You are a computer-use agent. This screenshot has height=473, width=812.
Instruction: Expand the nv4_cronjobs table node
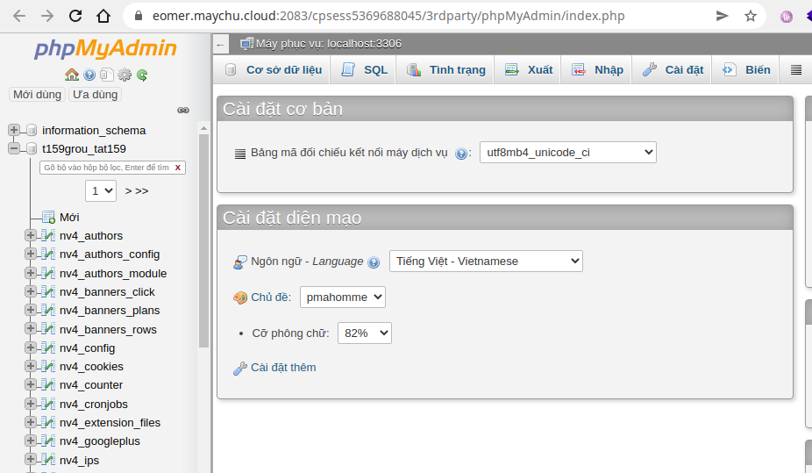pyautogui.click(x=31, y=403)
